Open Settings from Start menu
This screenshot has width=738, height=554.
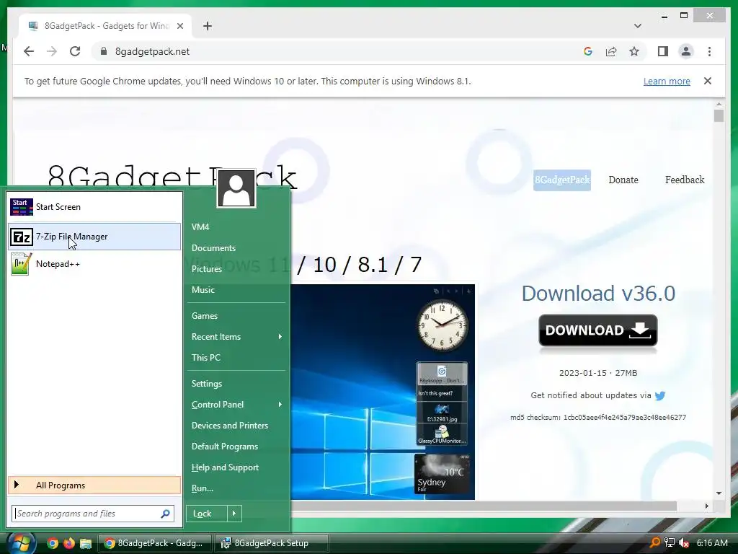[x=207, y=384]
